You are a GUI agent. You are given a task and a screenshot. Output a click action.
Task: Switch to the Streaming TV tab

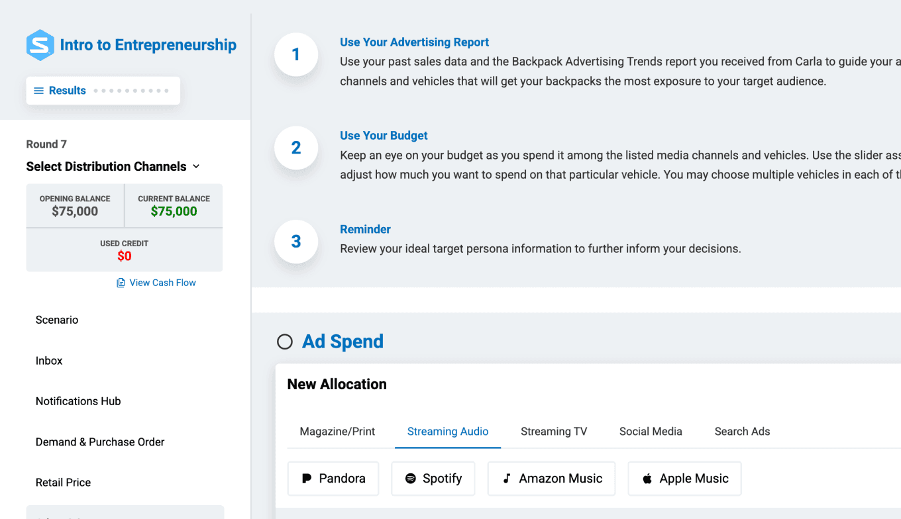(x=554, y=432)
